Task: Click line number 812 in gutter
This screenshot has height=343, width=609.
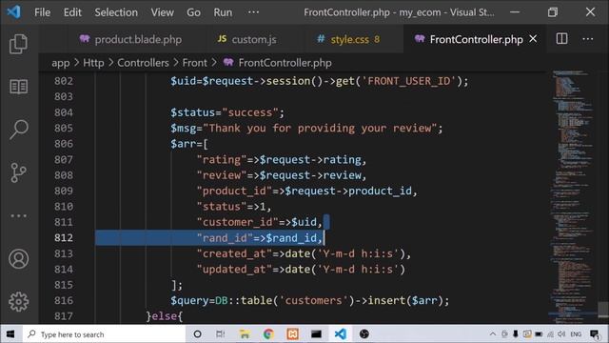Action: pos(64,237)
